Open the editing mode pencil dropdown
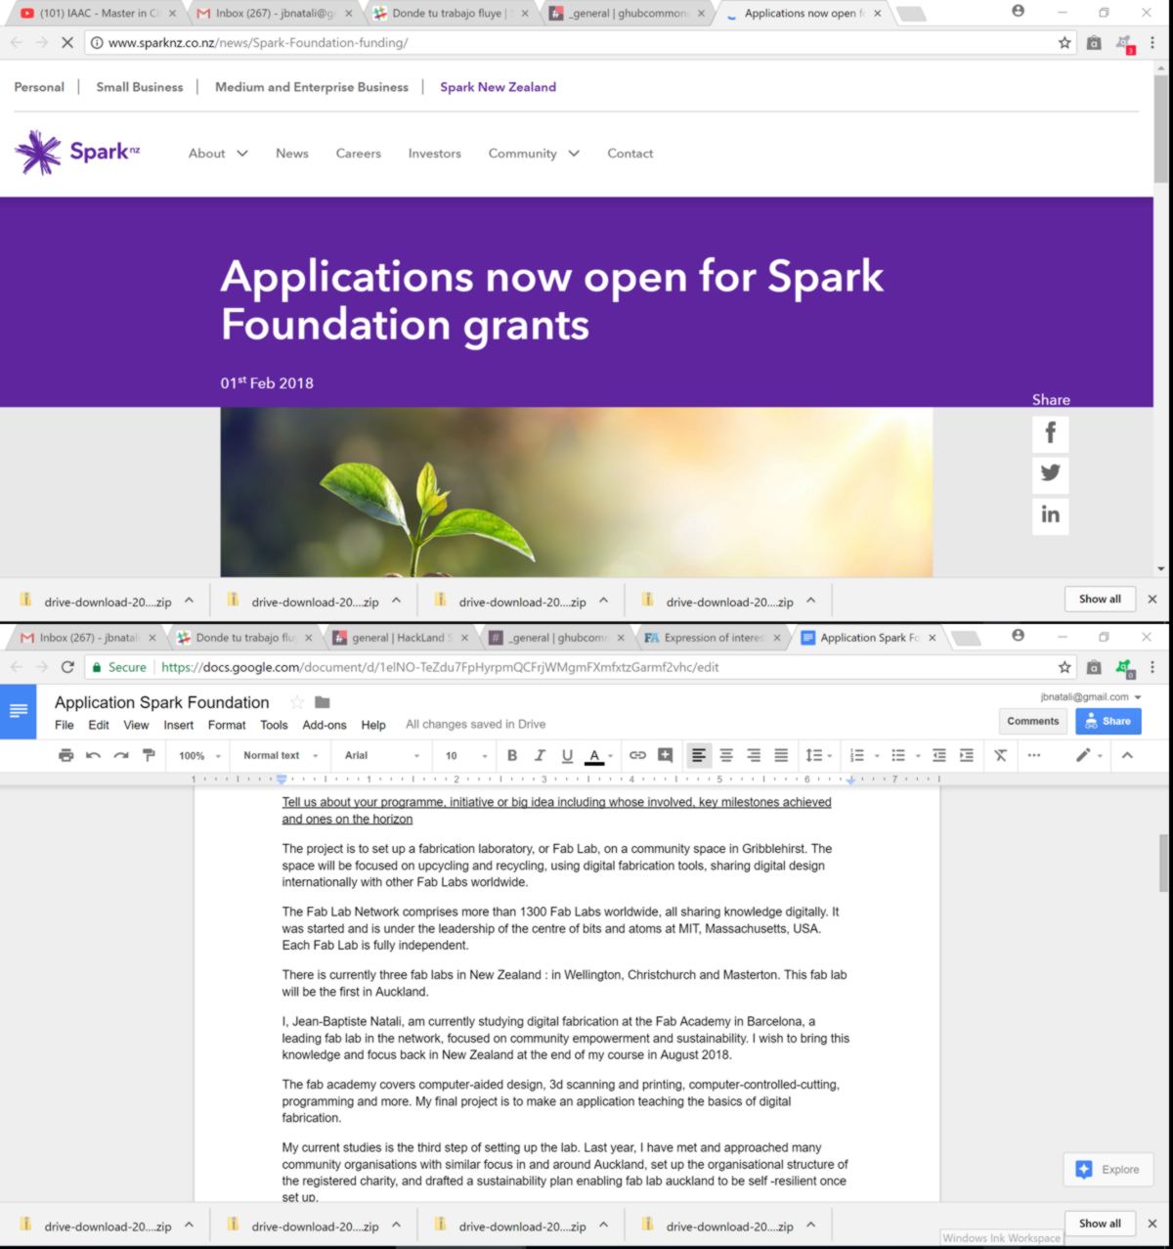 [1089, 755]
